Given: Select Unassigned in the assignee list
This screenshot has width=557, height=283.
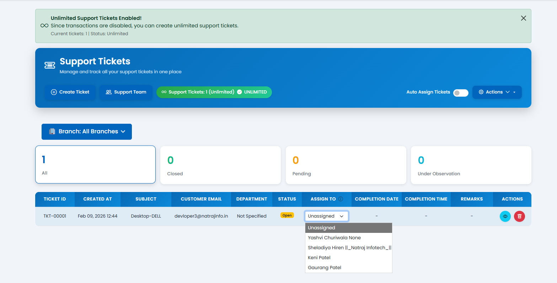Looking at the screenshot, I should (x=348, y=228).
